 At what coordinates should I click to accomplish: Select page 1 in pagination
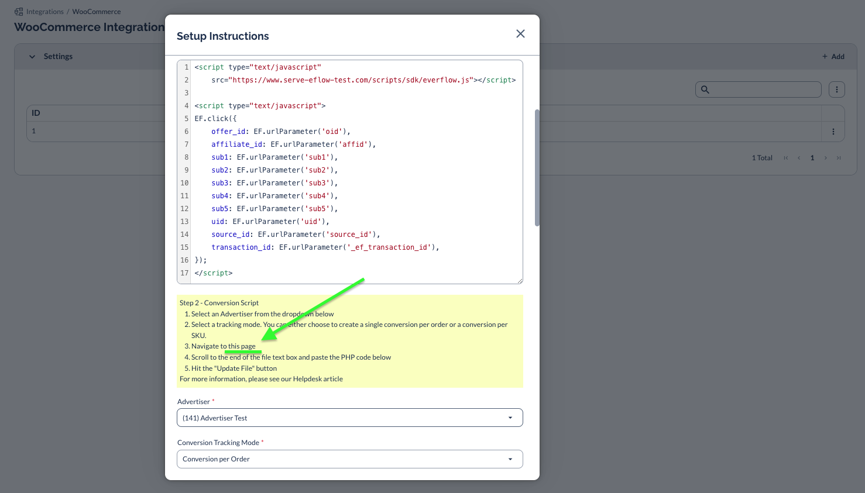[x=812, y=158]
